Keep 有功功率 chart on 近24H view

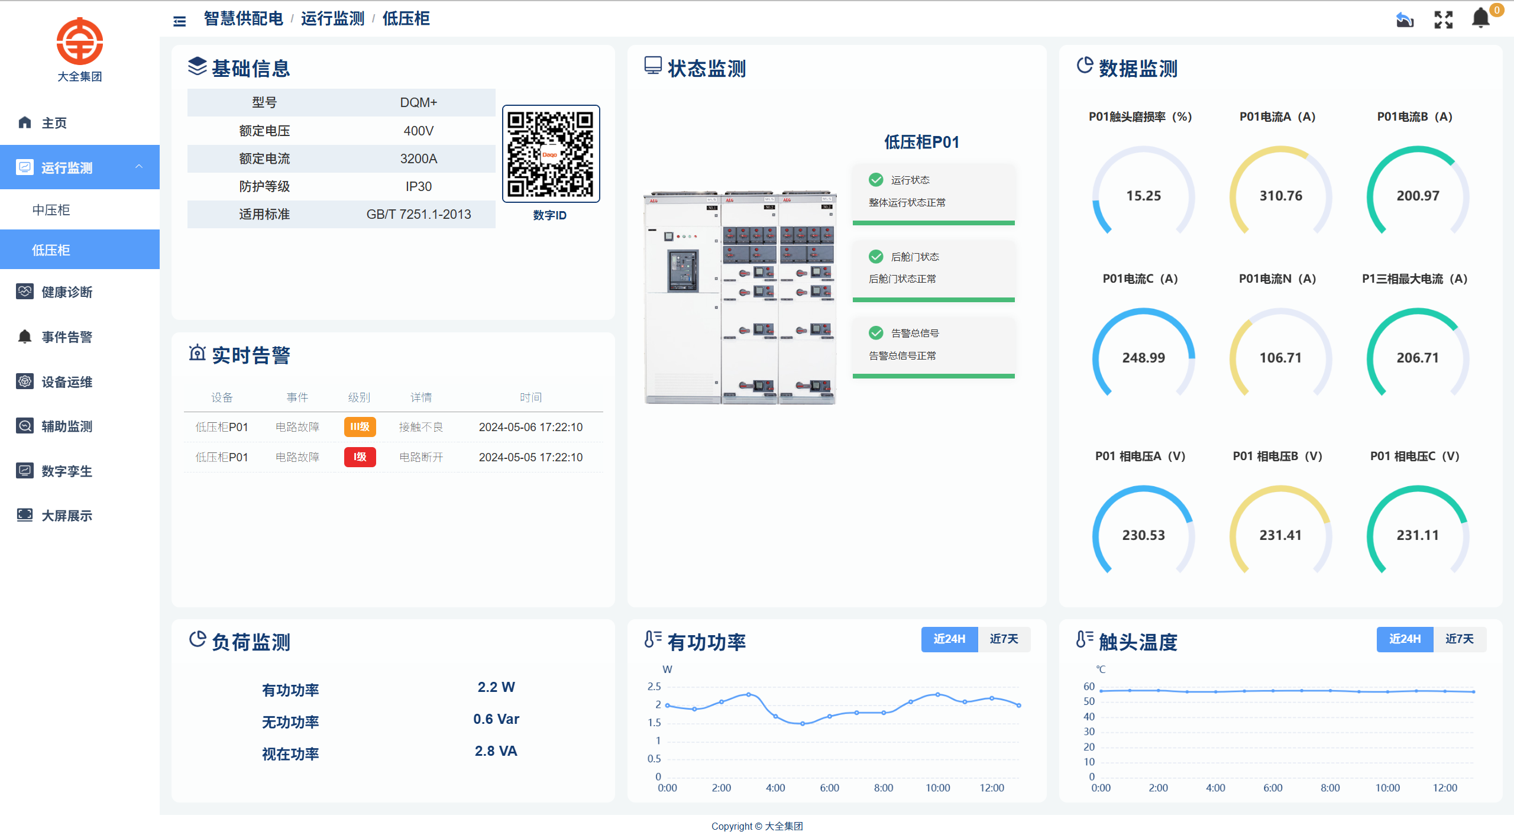click(x=949, y=639)
